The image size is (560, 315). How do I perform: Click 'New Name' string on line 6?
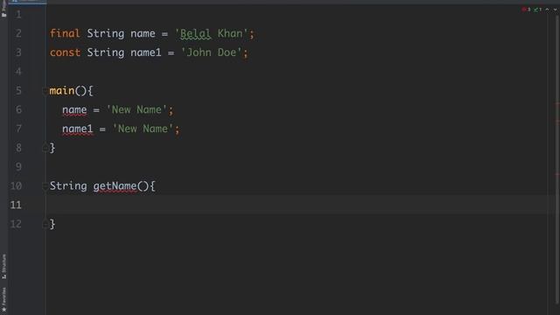pyautogui.click(x=136, y=109)
